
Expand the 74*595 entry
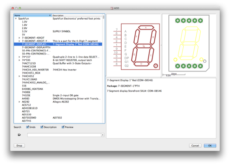[x=19, y=60]
